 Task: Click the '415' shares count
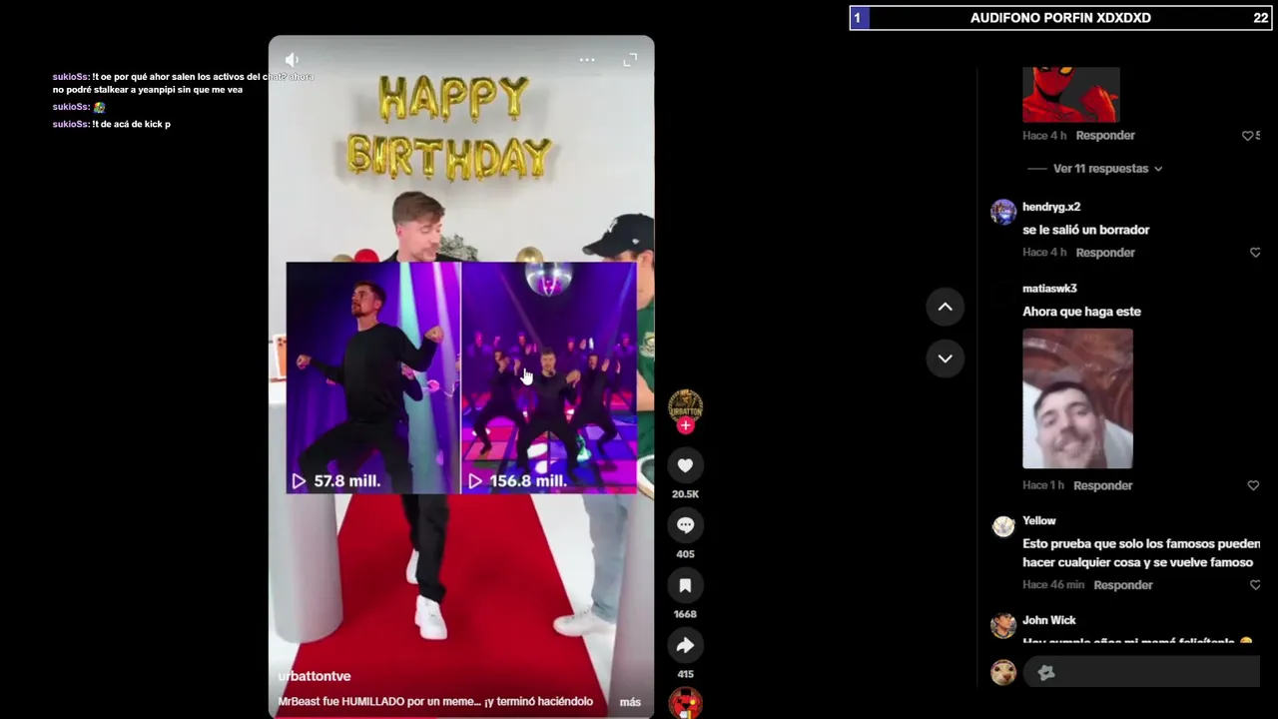[x=685, y=674]
